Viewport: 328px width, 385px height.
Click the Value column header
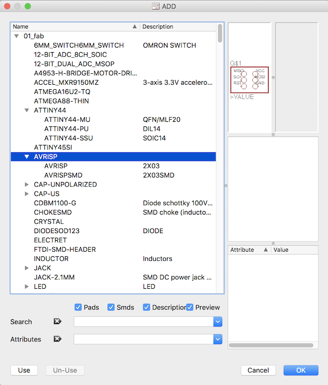294,250
